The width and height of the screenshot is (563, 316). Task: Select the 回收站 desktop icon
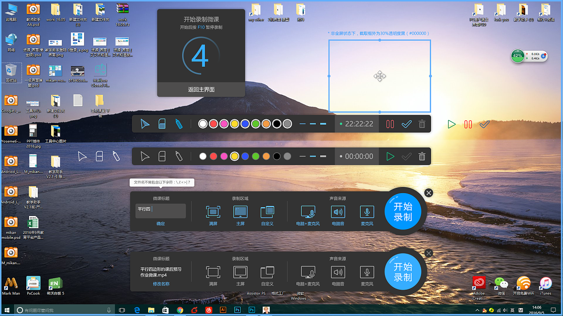click(x=11, y=73)
